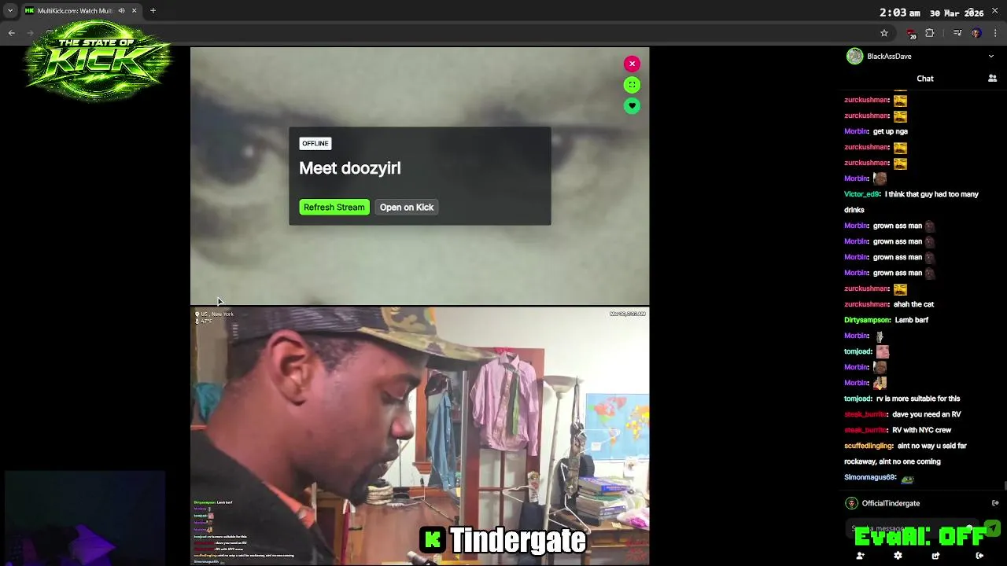This screenshot has width=1007, height=566.
Task: Select the Chat tab header
Action: click(925, 79)
